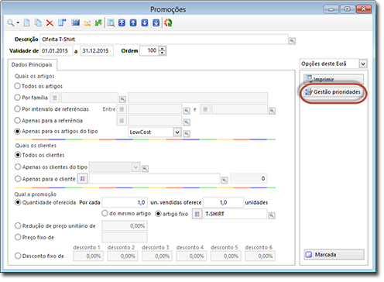Select Apenas para os artigos do tipo
384x282 pixels.
point(17,132)
